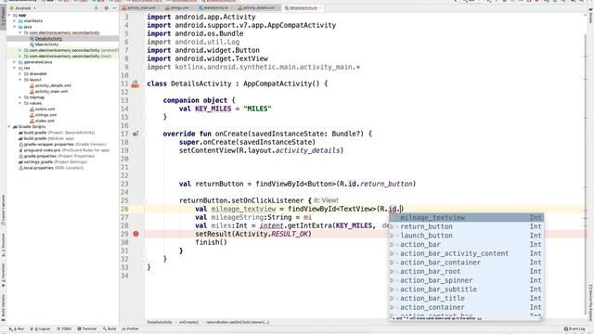594x334 pixels.
Task: Open build.gradle for the Project
Action: click(57, 133)
